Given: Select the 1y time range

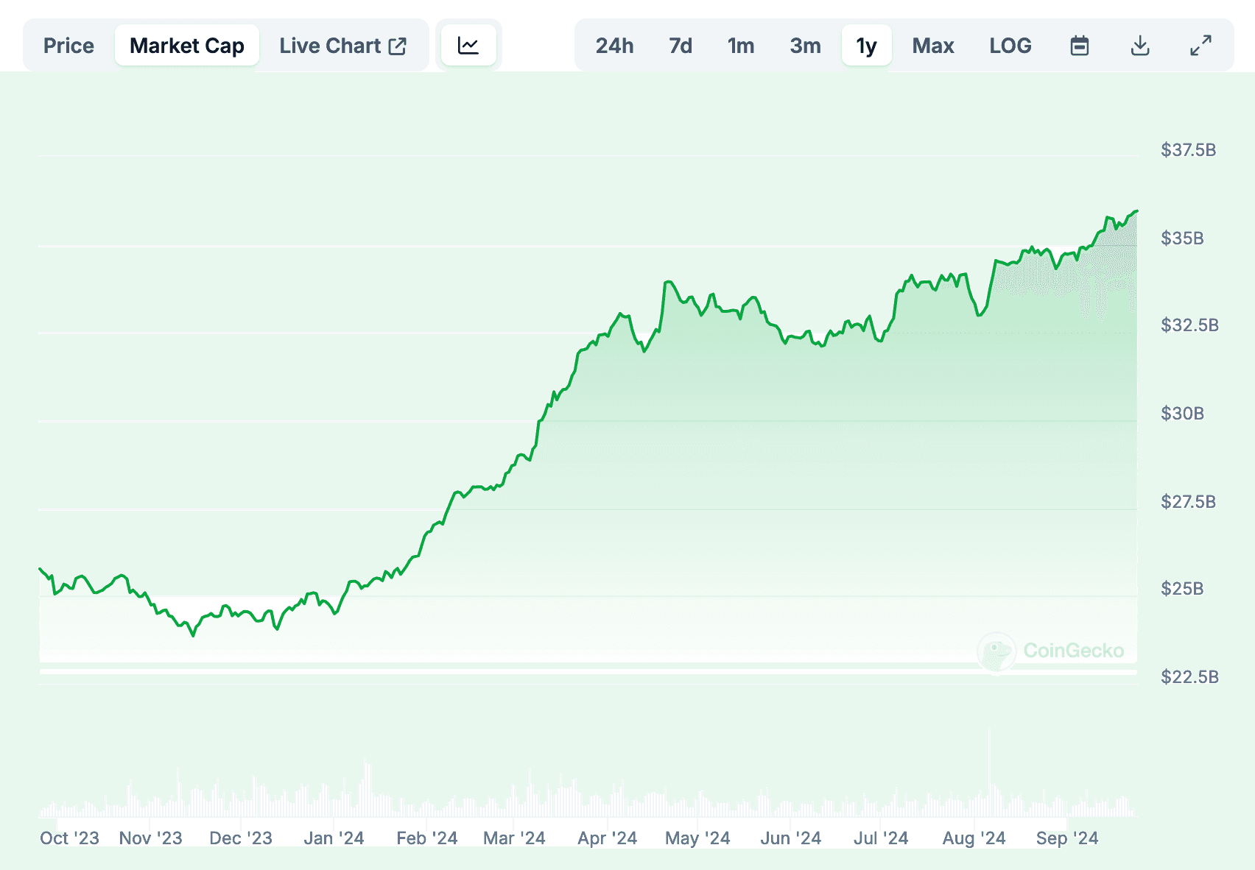Looking at the screenshot, I should [867, 46].
